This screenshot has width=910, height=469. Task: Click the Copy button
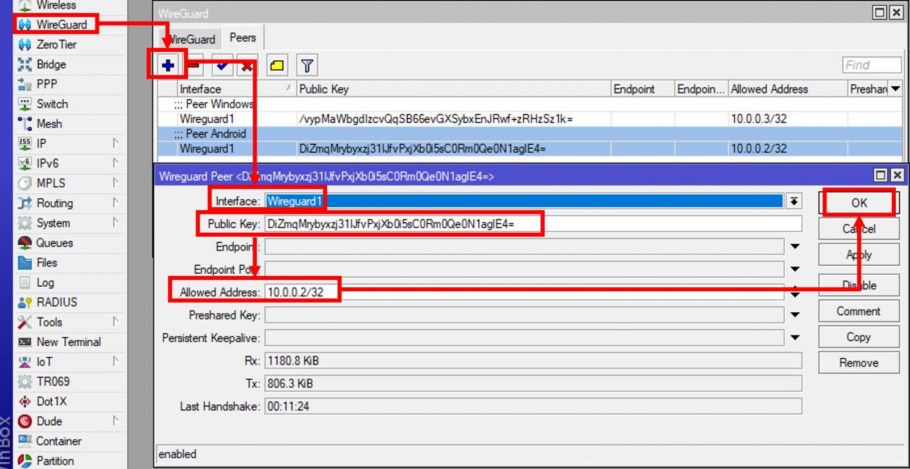click(859, 337)
